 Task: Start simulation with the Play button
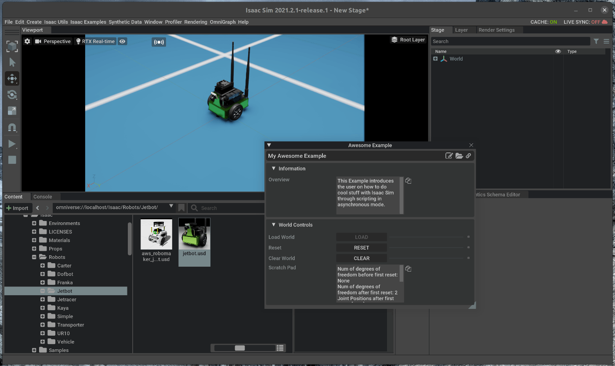pos(12,144)
